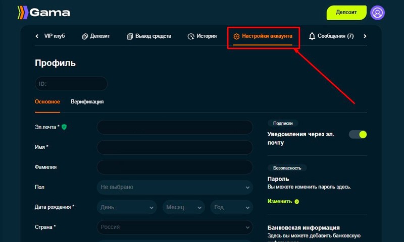Toggle email notifications switch off

click(x=358, y=134)
